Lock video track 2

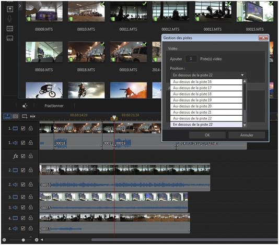pyautogui.click(x=31, y=170)
